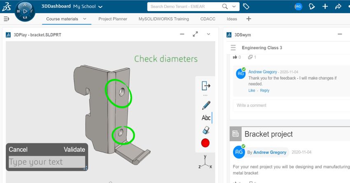Click the Type your text field
The image size is (350, 183).
(47, 162)
